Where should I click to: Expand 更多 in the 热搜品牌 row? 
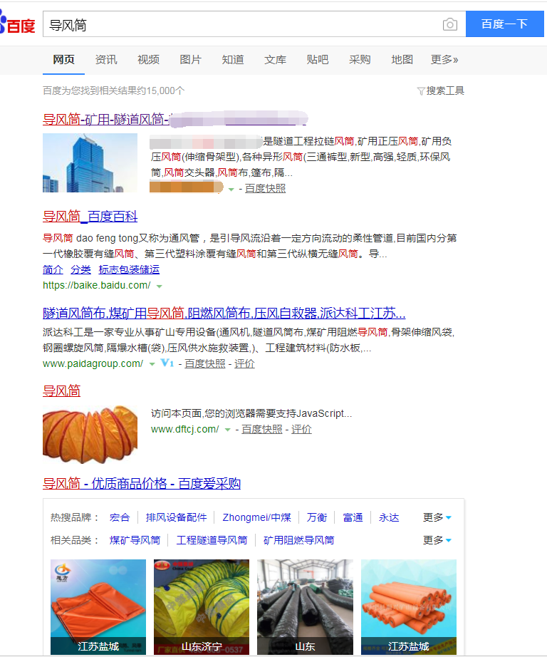click(437, 517)
